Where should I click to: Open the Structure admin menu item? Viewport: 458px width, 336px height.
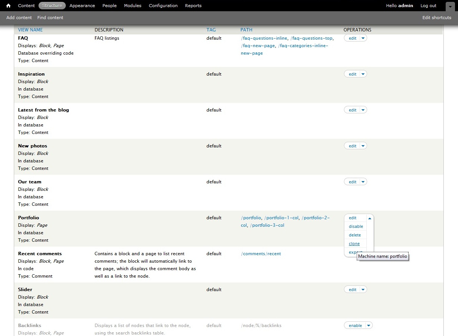tap(52, 6)
